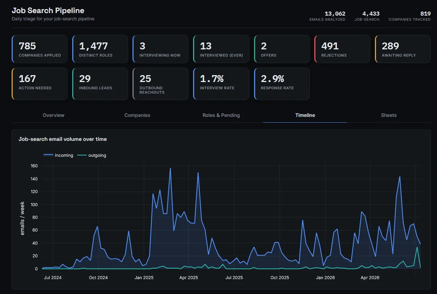Click the Awaiting Reply 289 card
This screenshot has width=437, height=294.
403,49
